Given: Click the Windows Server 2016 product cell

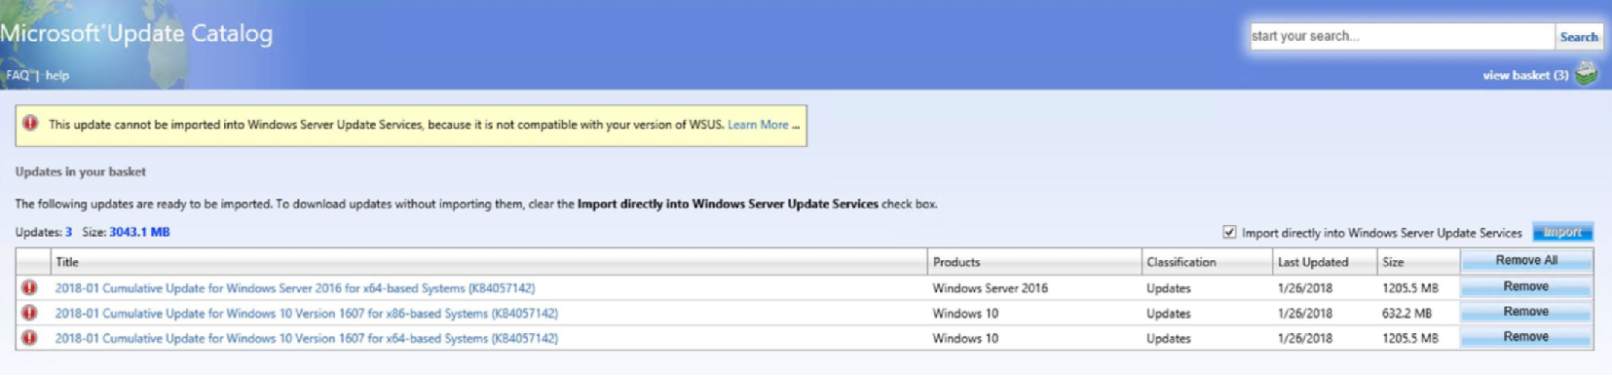Looking at the screenshot, I should tap(990, 288).
